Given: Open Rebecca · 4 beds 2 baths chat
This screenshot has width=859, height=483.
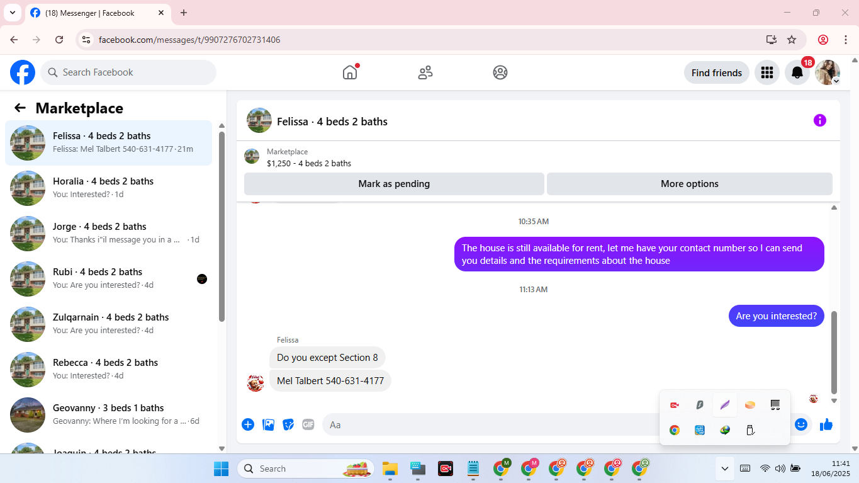Looking at the screenshot, I should (x=109, y=370).
